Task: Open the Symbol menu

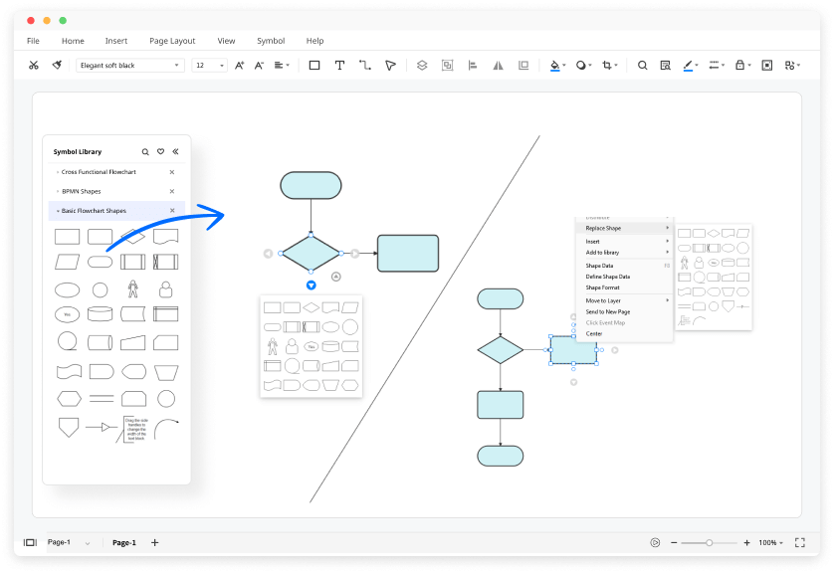Action: coord(271,41)
